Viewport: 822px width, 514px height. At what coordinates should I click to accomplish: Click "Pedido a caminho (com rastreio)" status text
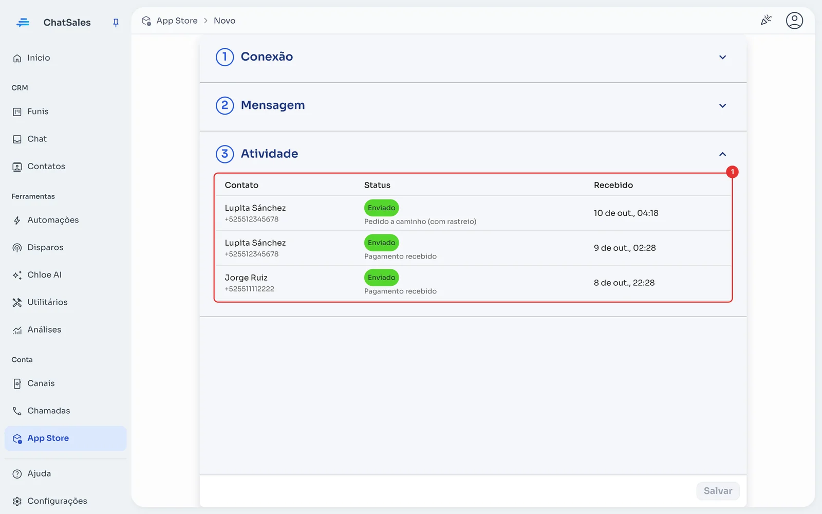(x=420, y=222)
